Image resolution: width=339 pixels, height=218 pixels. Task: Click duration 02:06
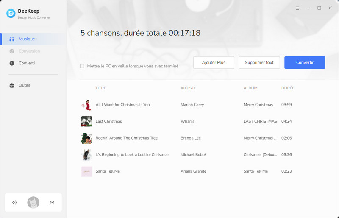(x=286, y=138)
